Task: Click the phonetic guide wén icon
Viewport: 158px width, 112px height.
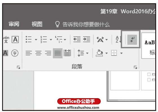Action: pyautogui.click(x=6, y=39)
